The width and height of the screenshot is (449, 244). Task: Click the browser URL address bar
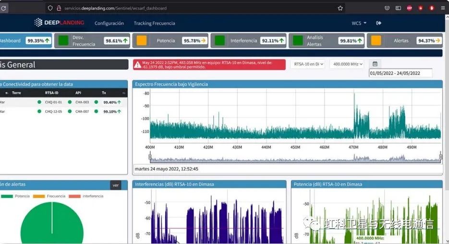[194, 8]
